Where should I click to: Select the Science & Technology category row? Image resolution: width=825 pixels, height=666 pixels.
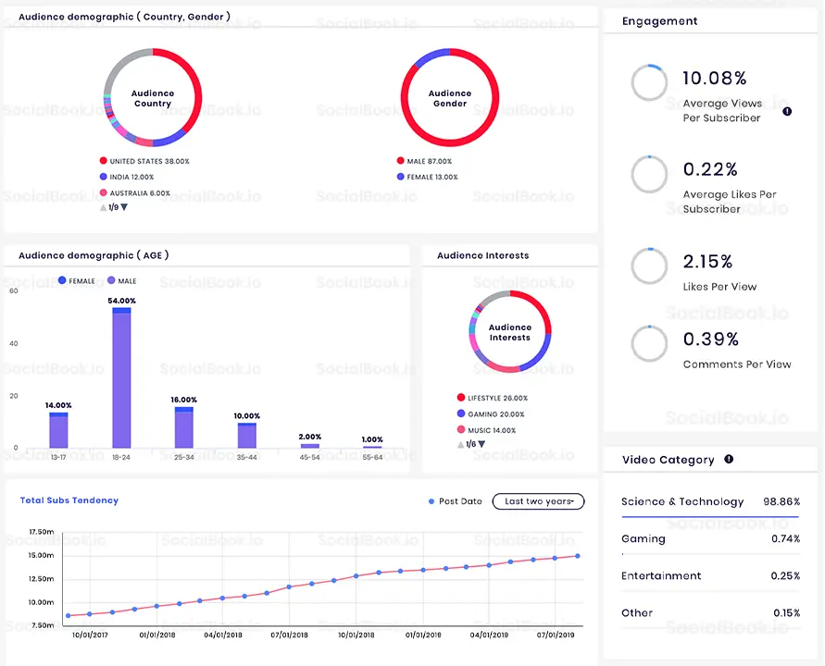(710, 502)
